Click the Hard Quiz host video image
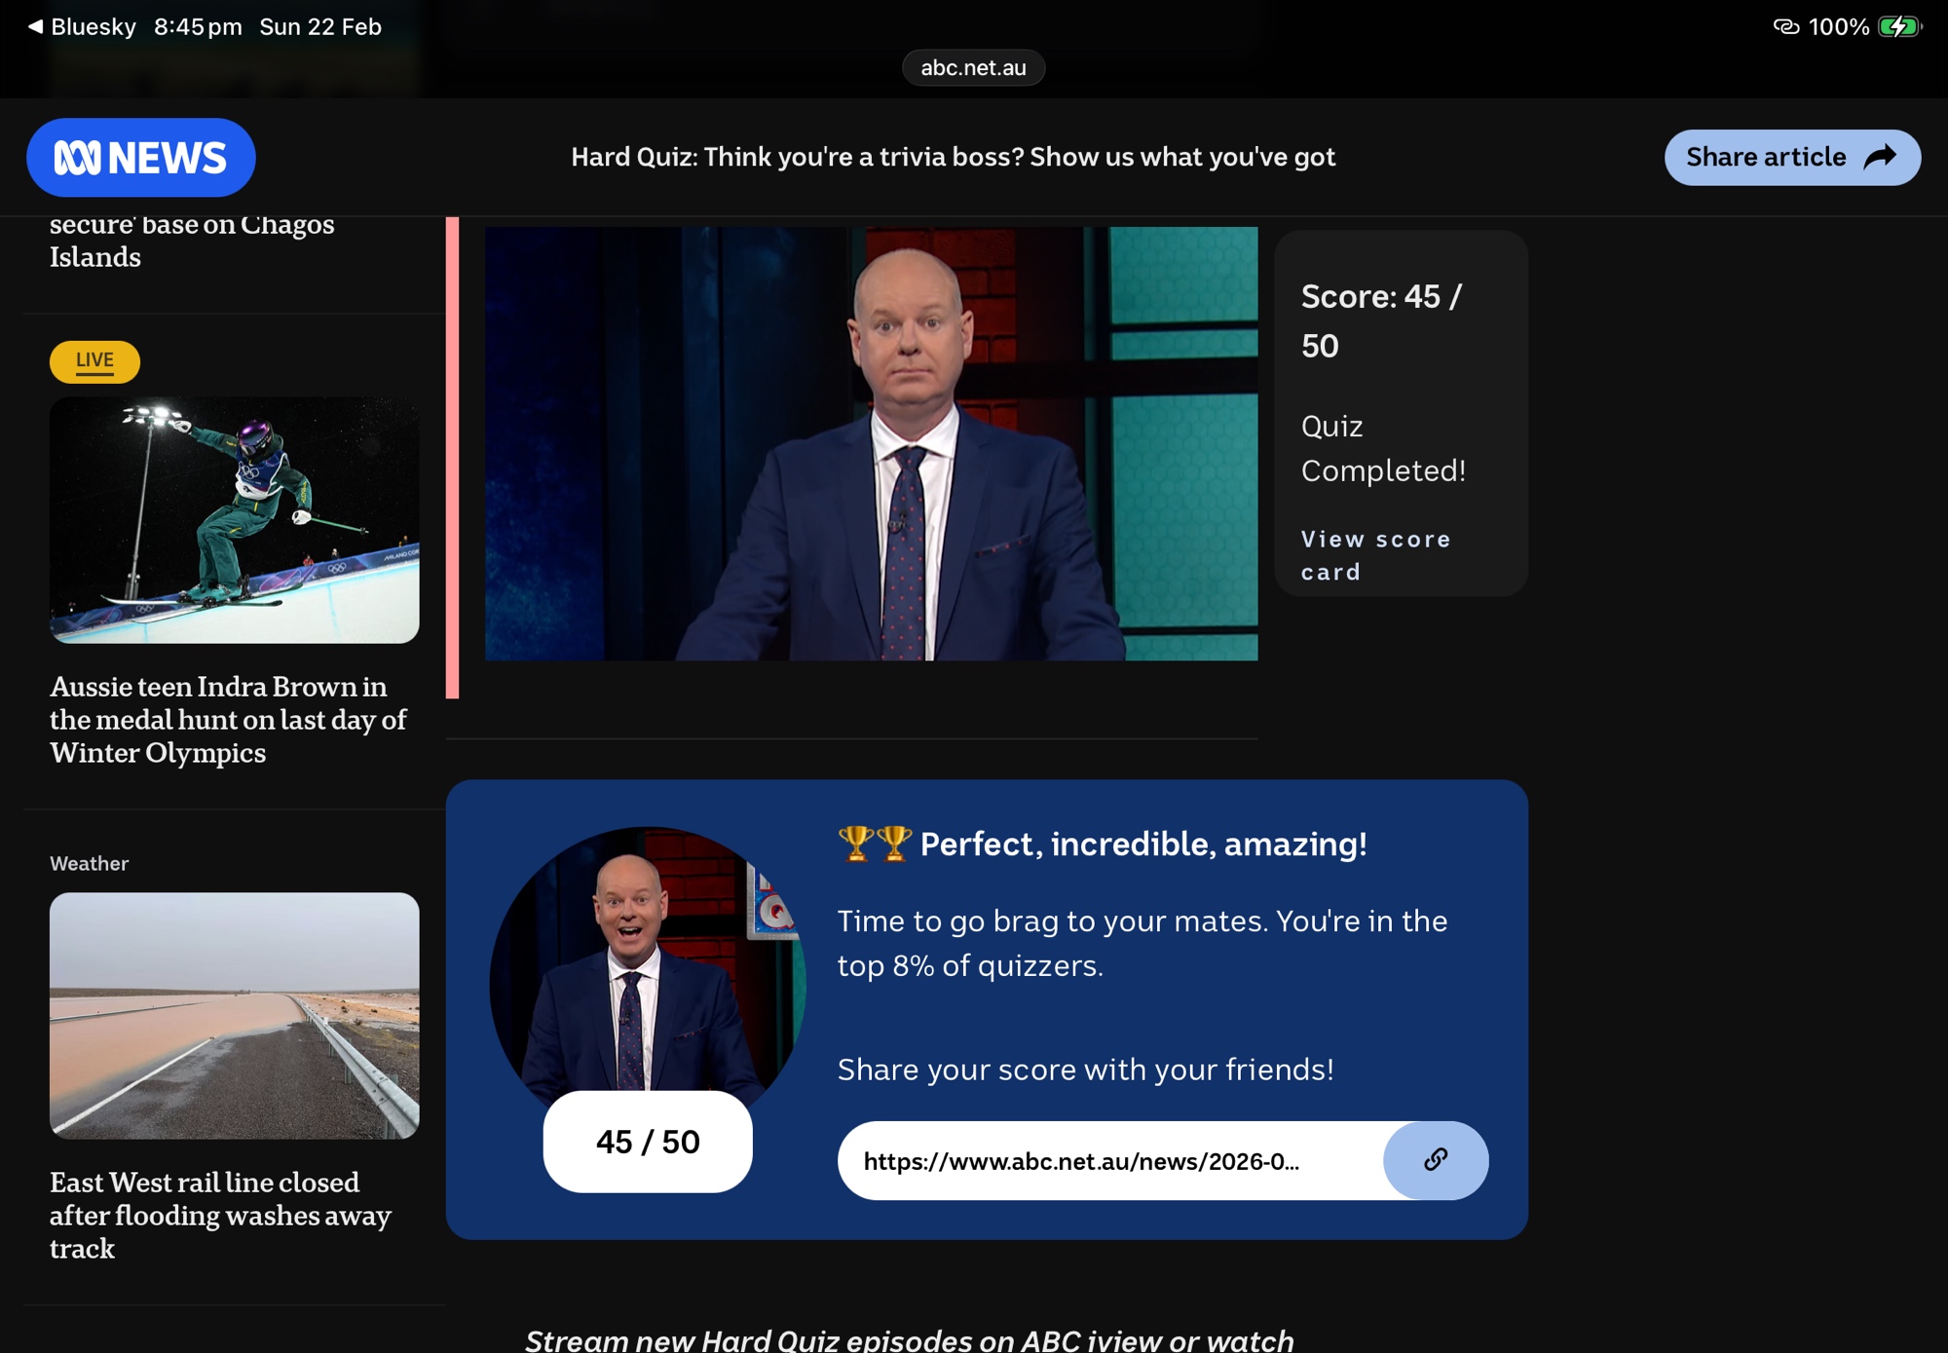This screenshot has width=1948, height=1353. point(871,443)
